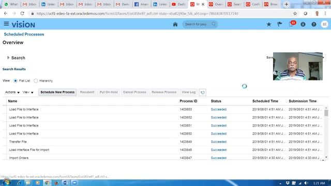Click the Dropbox tray icon
The image size is (331, 186).
click(x=288, y=183)
